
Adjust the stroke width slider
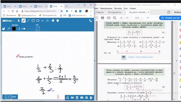(28, 29)
